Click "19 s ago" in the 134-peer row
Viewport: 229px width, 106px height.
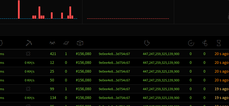[222, 98]
